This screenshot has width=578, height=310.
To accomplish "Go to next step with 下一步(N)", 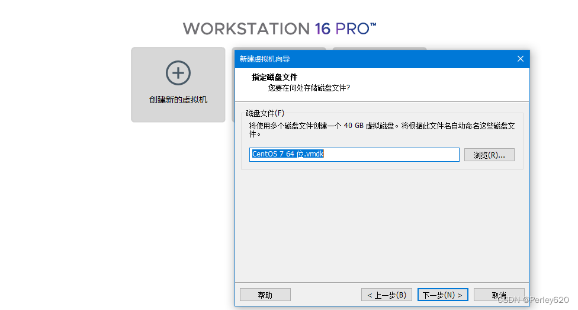I will click(x=443, y=295).
